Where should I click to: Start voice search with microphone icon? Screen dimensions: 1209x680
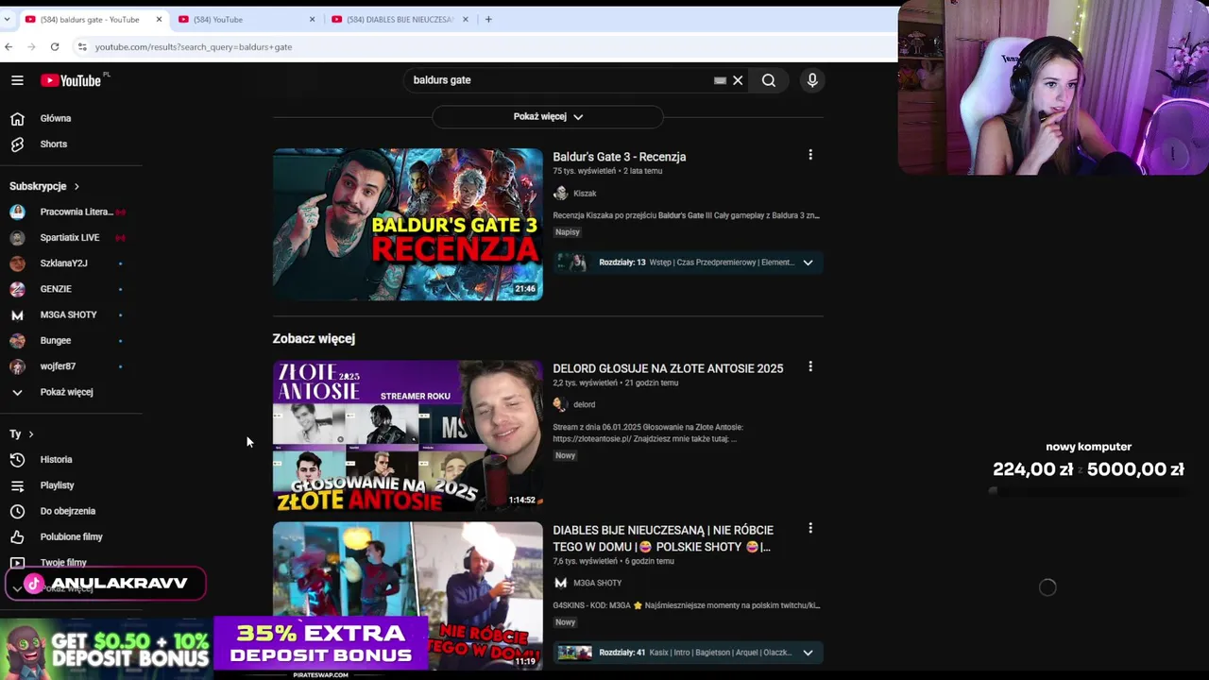click(812, 80)
